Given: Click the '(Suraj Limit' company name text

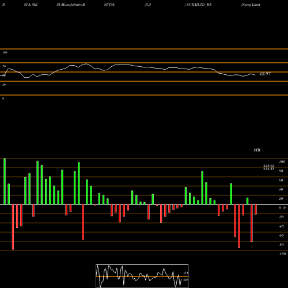Looking at the screenshot, I should coord(251,5).
